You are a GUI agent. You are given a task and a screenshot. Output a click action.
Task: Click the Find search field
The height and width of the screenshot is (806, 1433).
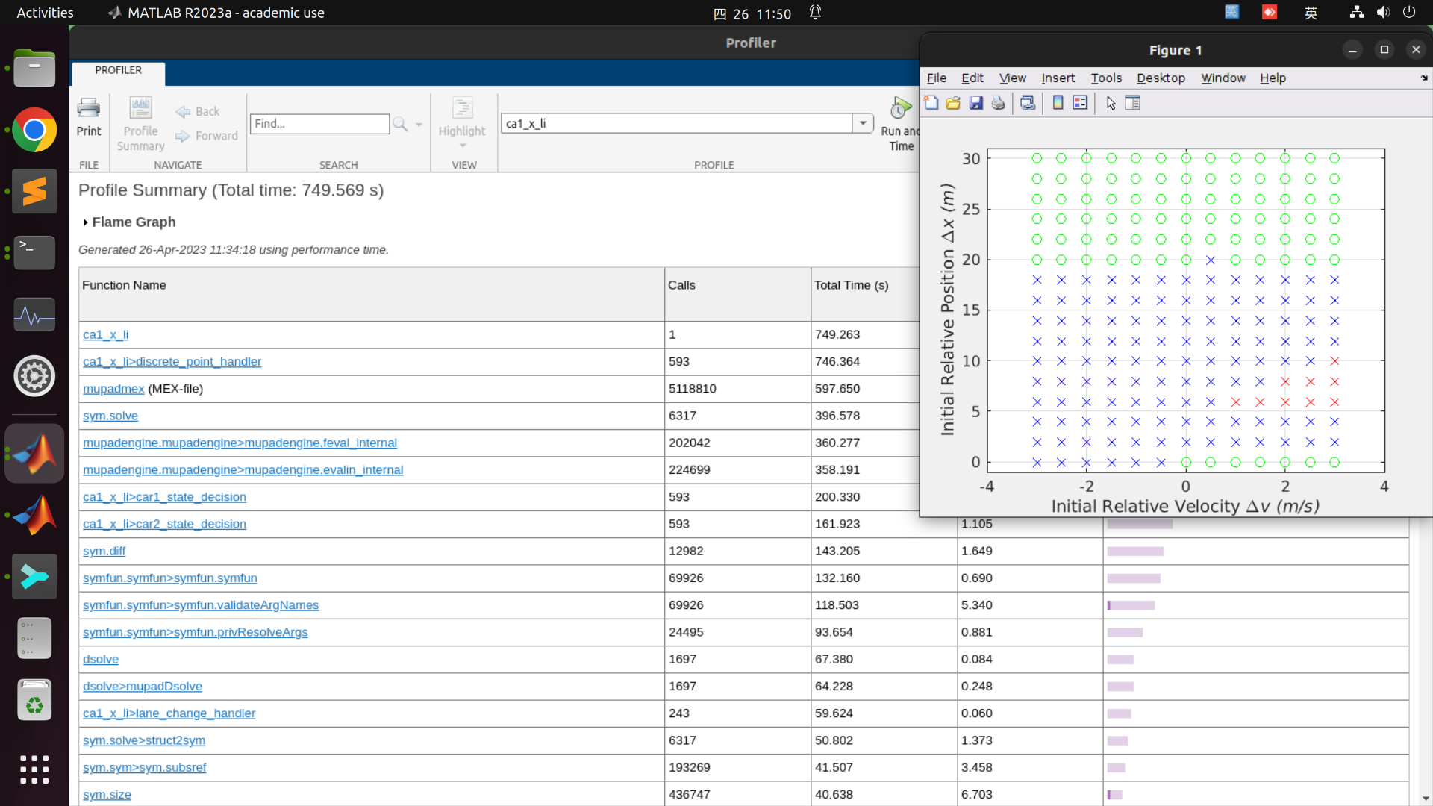click(319, 124)
